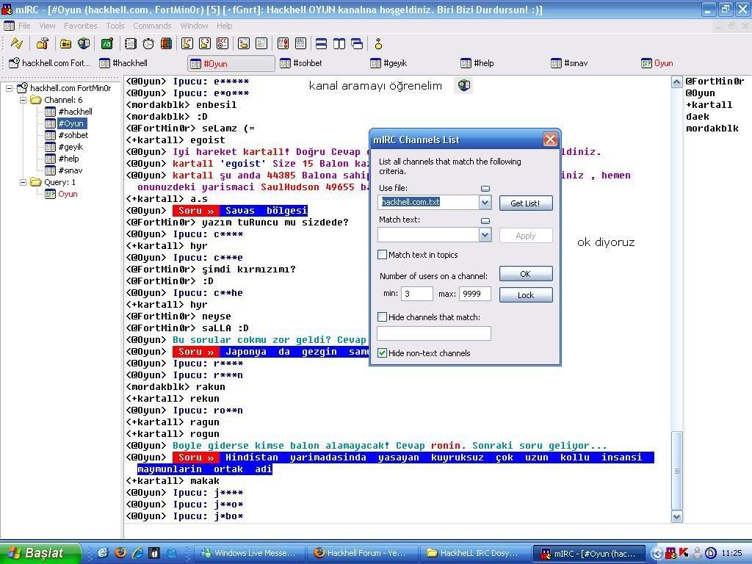
Task: Switch to the #help switchbar tab
Action: tap(502, 63)
